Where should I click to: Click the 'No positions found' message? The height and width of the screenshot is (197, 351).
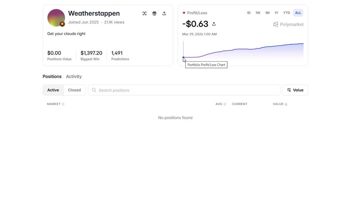175,118
